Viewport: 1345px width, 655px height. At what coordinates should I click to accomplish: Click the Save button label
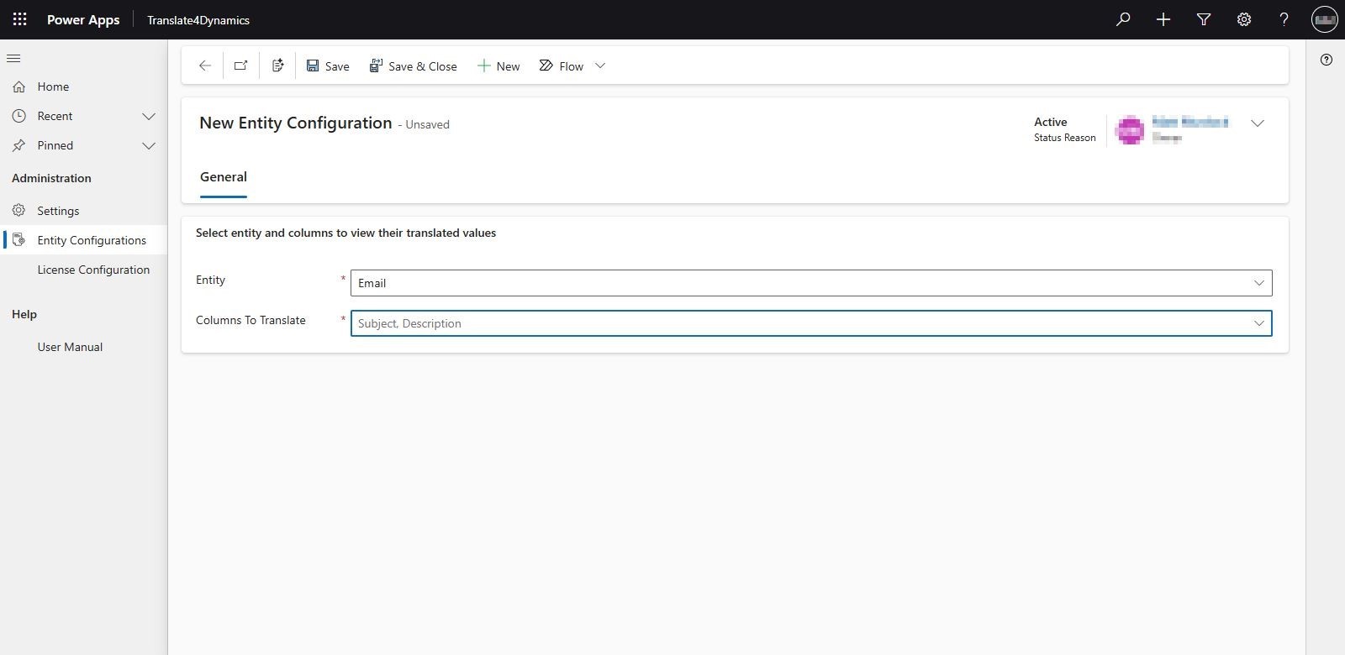(337, 66)
